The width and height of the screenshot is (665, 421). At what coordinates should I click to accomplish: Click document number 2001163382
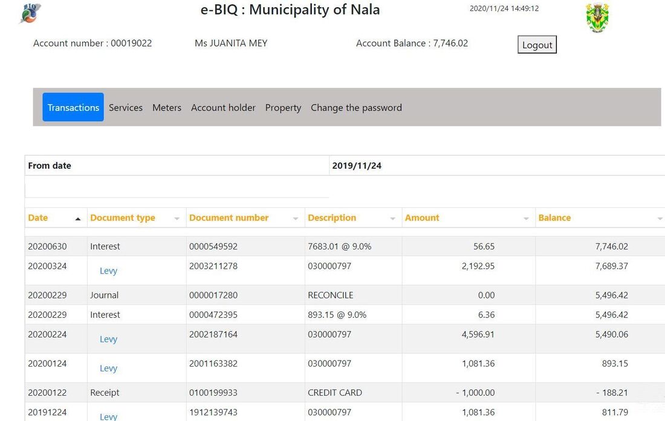pos(213,364)
